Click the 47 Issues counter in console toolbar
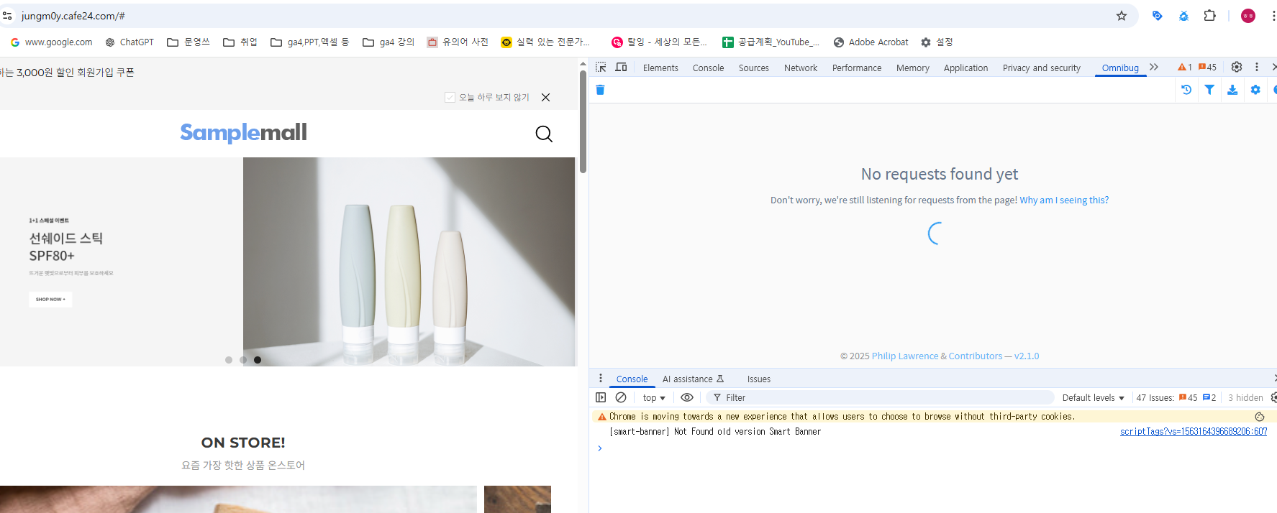 click(1176, 398)
